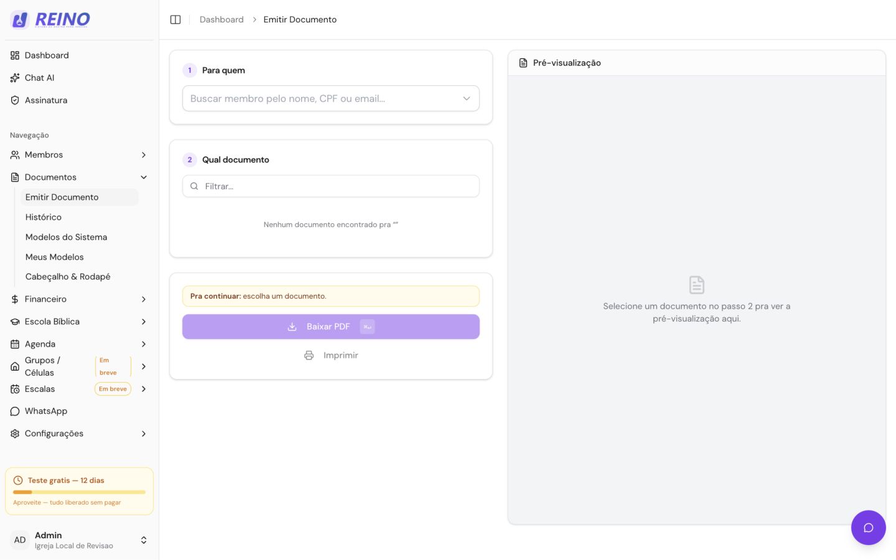Click the download icon on Baixar PDF
This screenshot has width=896, height=560.
(x=292, y=327)
